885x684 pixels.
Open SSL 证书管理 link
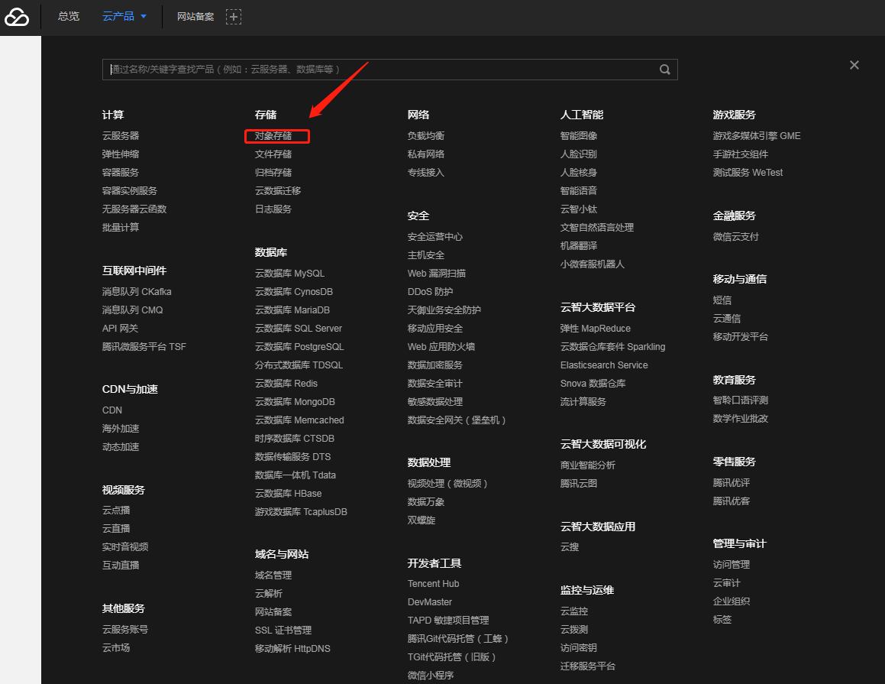click(283, 631)
